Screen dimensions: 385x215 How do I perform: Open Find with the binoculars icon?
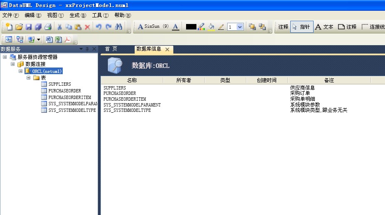point(119,27)
